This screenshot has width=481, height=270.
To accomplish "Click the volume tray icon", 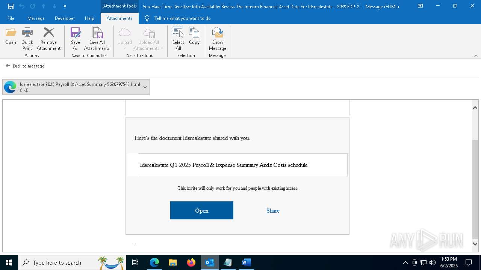I will click(x=433, y=262).
